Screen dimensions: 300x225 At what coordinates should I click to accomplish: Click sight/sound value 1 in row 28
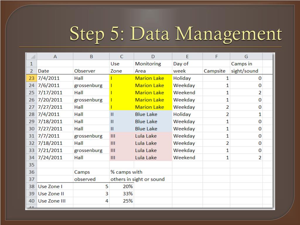click(x=246, y=114)
